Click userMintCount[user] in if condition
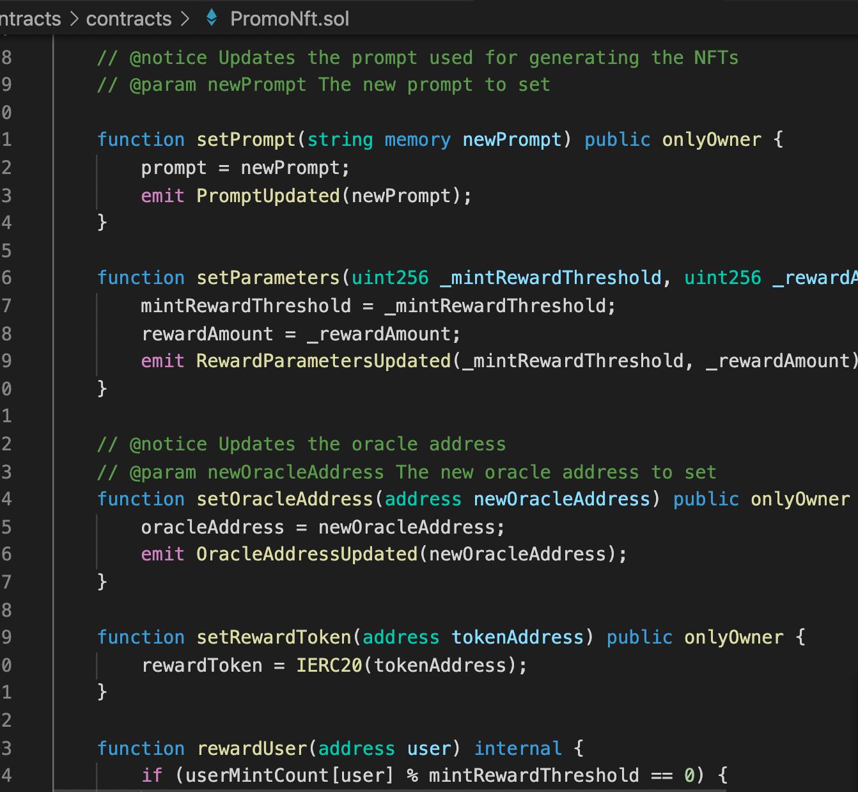The width and height of the screenshot is (858, 792). [x=289, y=775]
